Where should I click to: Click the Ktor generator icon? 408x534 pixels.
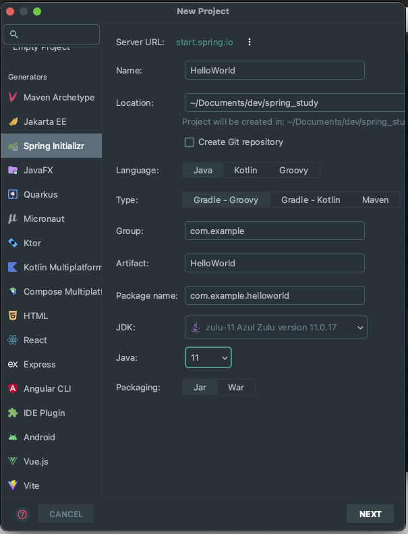tap(13, 243)
